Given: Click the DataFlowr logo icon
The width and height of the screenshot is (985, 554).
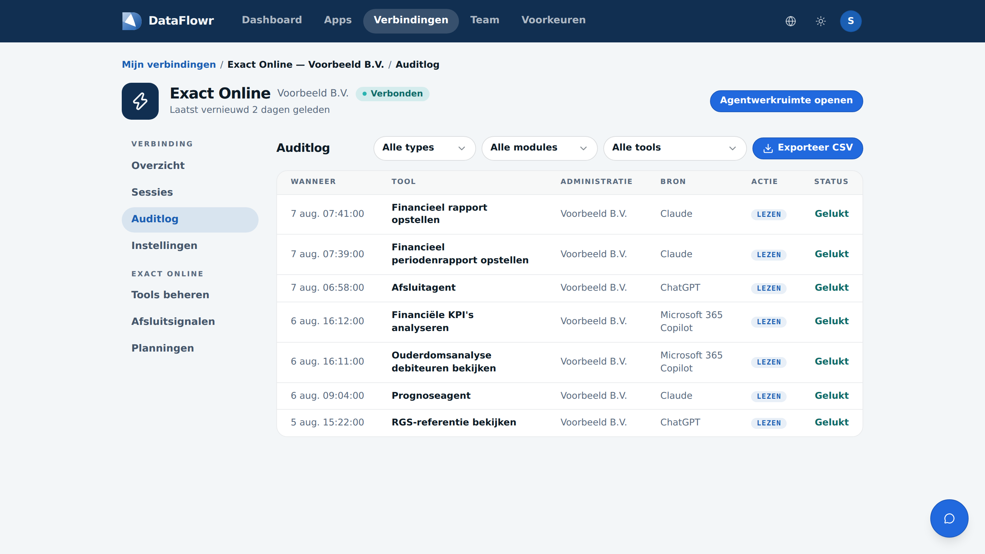Looking at the screenshot, I should (132, 21).
